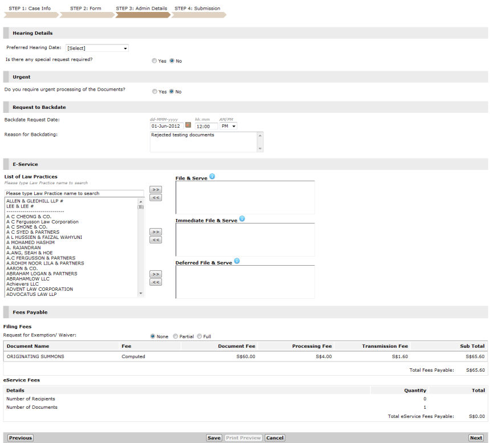The width and height of the screenshot is (490, 443).
Task: Go to STEP 4: Submission tab
Action: [x=197, y=9]
